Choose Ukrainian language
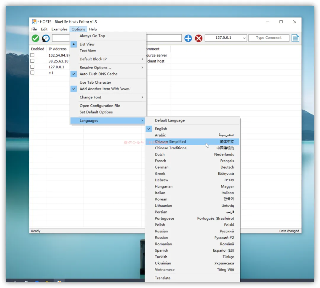This screenshot has width=320, height=288. (193, 263)
